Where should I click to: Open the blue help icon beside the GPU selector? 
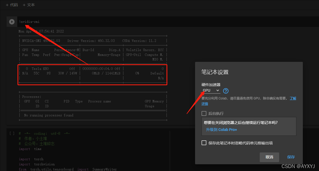[x=226, y=91]
